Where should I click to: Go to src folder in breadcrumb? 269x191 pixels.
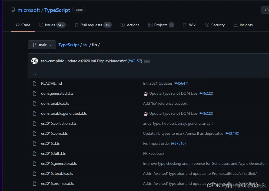pos(85,45)
